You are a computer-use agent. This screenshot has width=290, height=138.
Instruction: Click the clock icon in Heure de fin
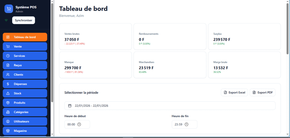pos(187,124)
